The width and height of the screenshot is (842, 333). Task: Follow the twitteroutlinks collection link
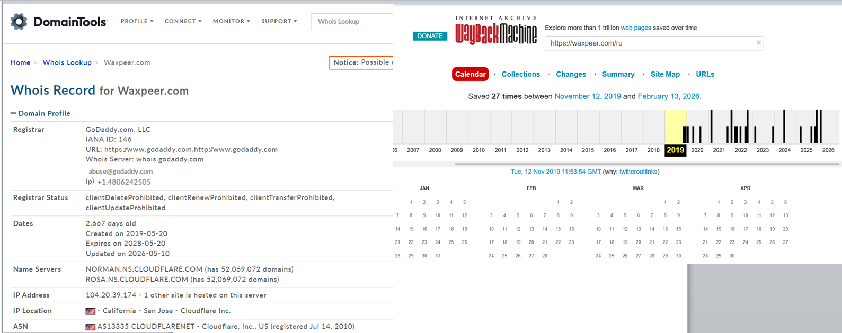[638, 172]
